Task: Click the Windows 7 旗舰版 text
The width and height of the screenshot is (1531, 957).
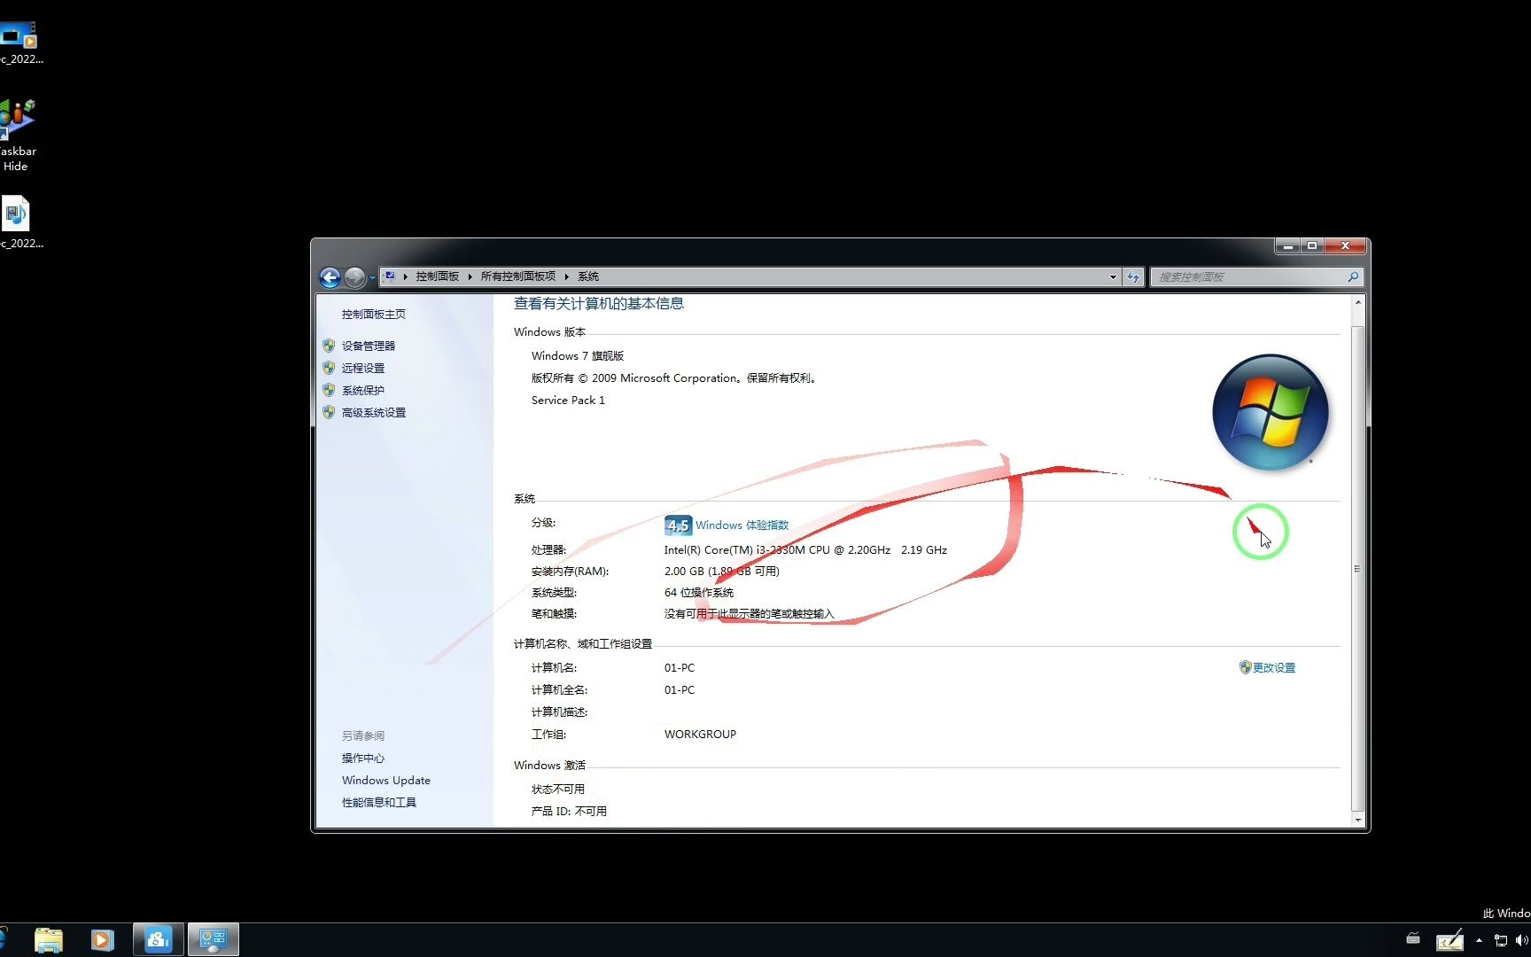Action: pyautogui.click(x=578, y=355)
